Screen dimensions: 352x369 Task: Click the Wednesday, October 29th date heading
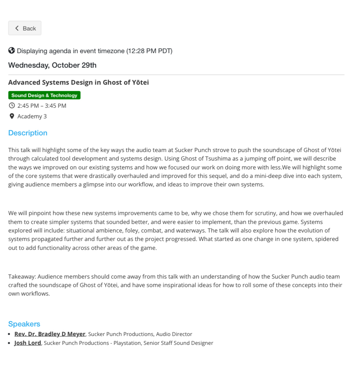[x=52, y=65]
